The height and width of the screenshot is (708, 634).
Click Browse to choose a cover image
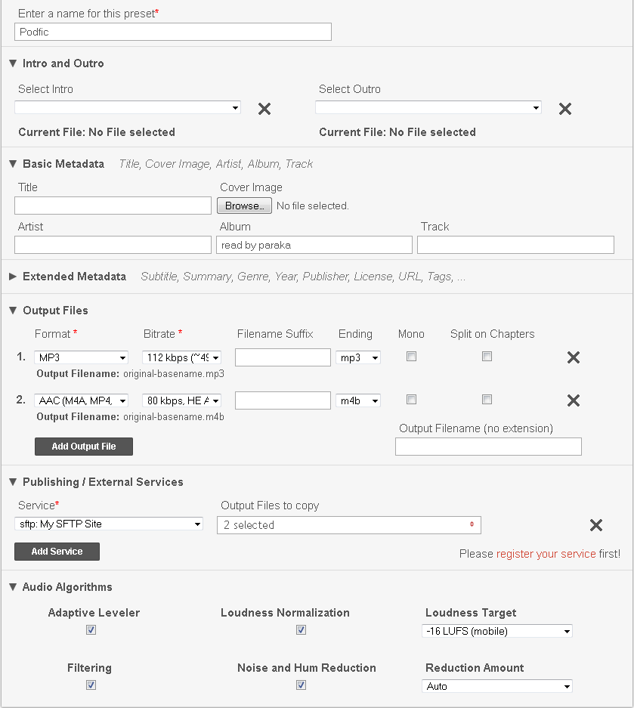pos(244,206)
